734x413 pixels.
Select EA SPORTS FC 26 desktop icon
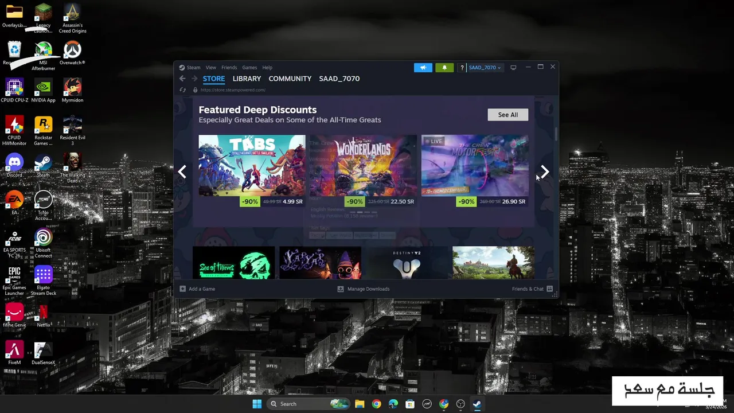(14, 244)
